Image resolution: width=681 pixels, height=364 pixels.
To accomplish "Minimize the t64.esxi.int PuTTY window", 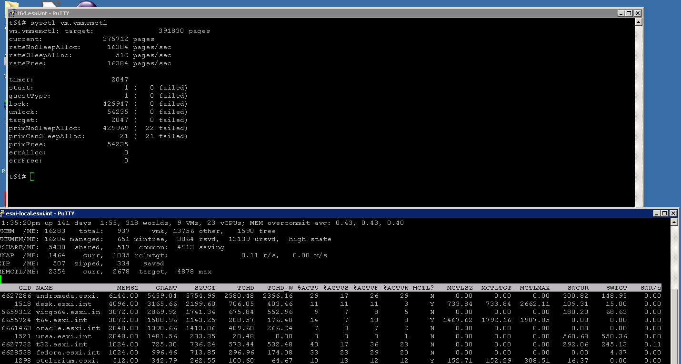I will point(621,13).
